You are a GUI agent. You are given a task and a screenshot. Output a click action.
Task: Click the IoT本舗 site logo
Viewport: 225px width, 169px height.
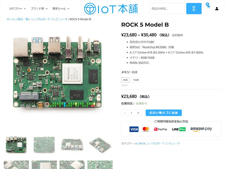(x=111, y=9)
